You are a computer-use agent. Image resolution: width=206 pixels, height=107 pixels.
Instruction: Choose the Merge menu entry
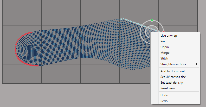tap(165, 53)
